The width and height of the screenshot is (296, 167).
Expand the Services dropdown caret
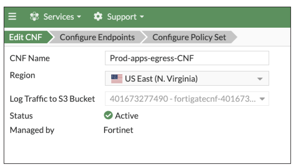pyautogui.click(x=79, y=17)
